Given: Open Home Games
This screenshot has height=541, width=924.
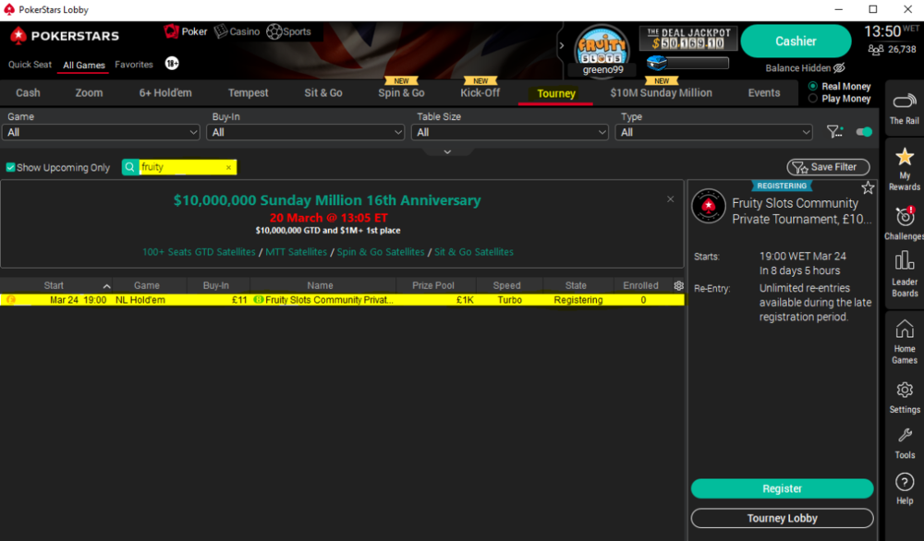Looking at the screenshot, I should [x=904, y=340].
